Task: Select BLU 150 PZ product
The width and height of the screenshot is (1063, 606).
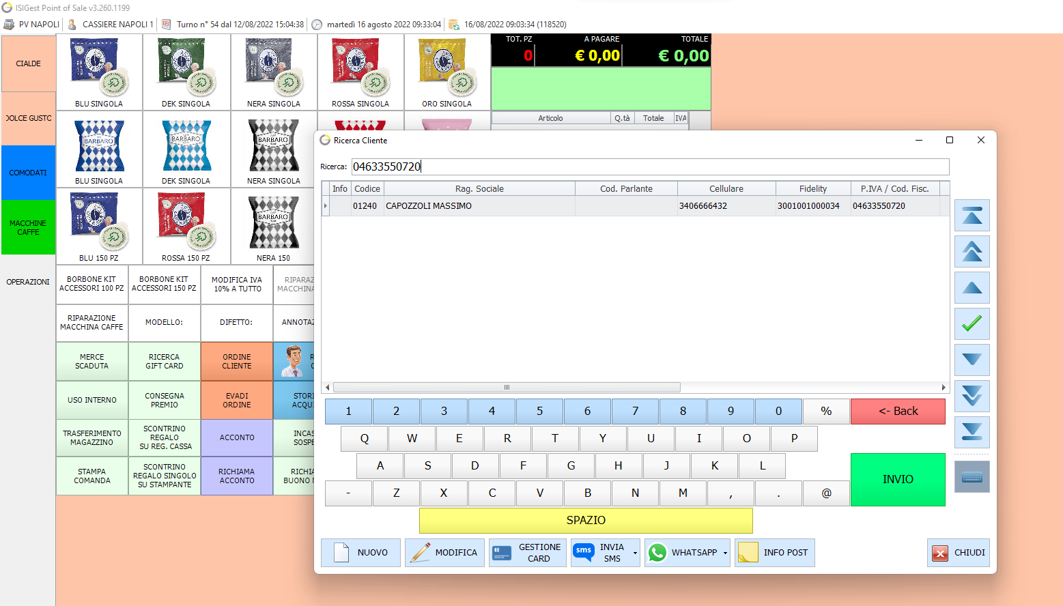Action: [x=99, y=227]
